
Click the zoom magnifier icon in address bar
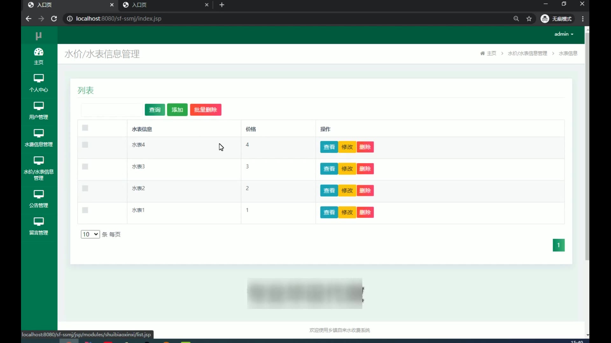[x=516, y=19]
